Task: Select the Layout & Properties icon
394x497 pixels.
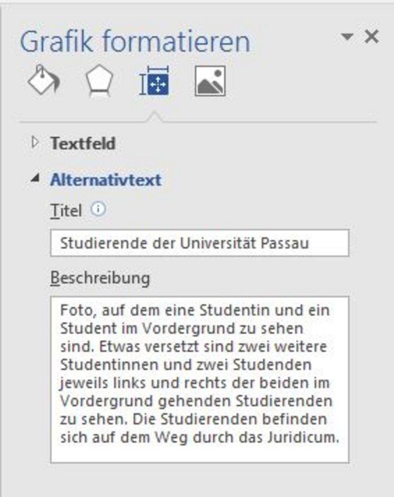Action: click(155, 80)
